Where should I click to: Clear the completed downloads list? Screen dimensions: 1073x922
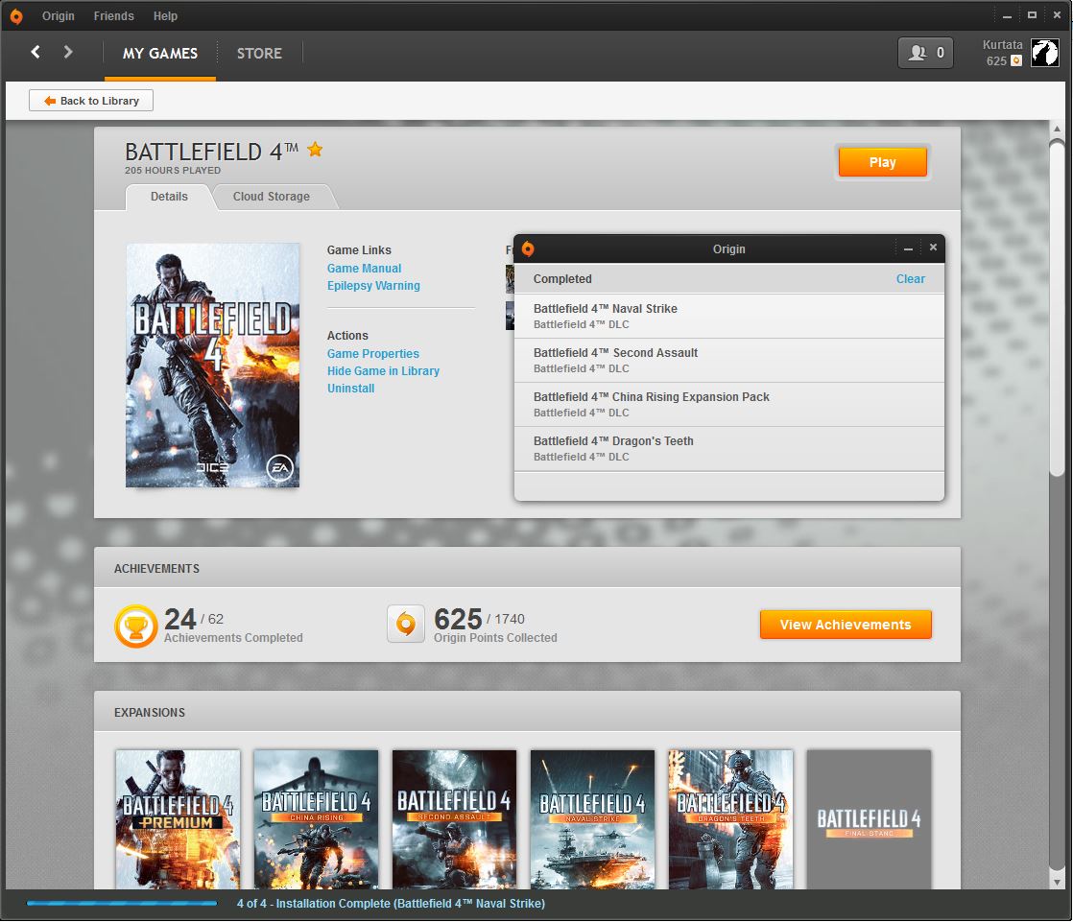pos(910,279)
